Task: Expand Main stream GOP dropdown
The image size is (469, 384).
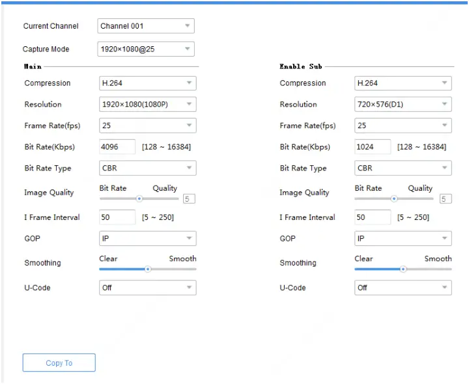Action: [147, 238]
